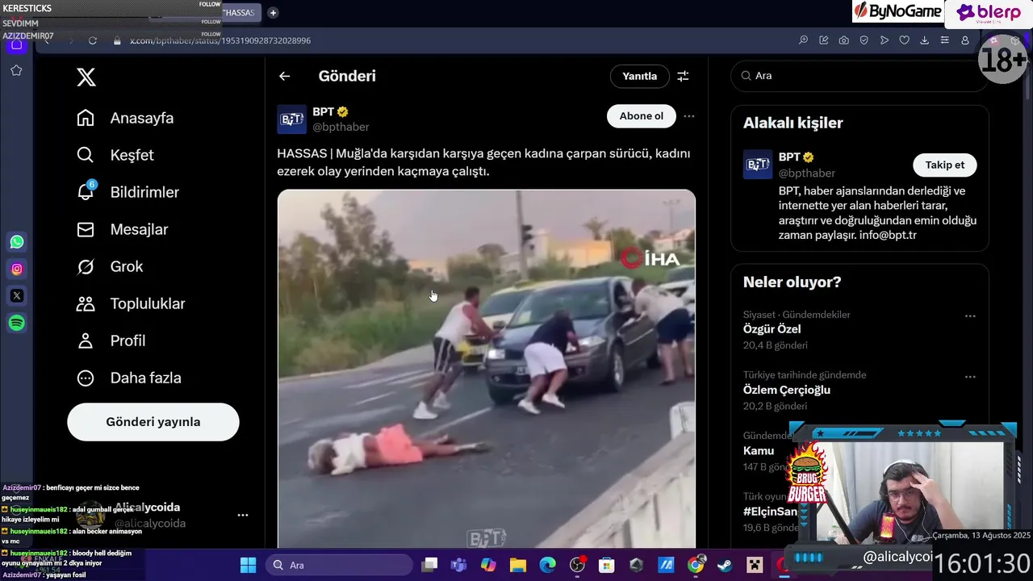The height and width of the screenshot is (581, 1033).
Task: Open Özgür Özel trending topic
Action: (x=772, y=329)
